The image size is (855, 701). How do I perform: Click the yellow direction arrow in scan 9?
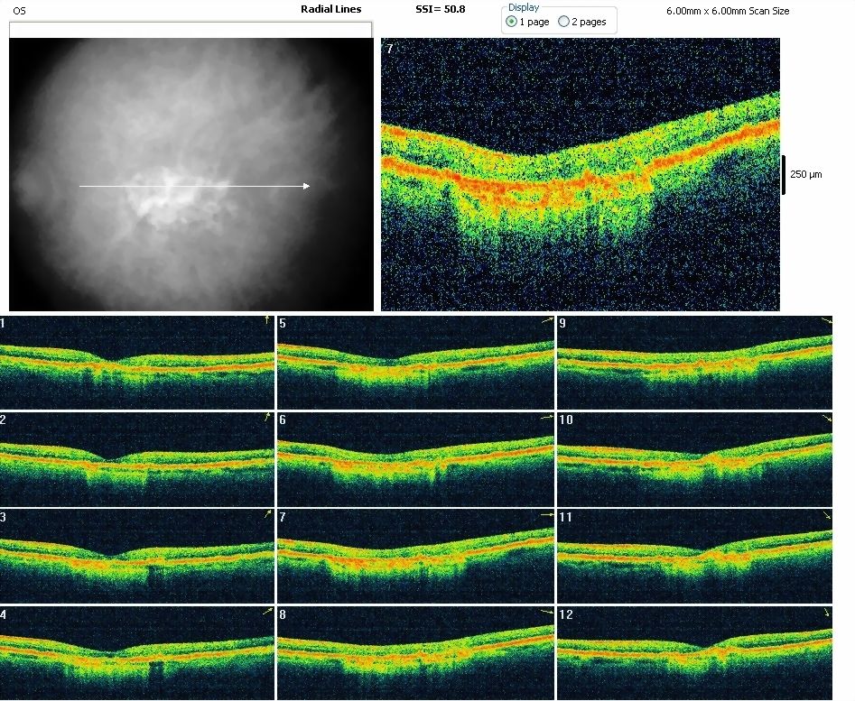(828, 321)
